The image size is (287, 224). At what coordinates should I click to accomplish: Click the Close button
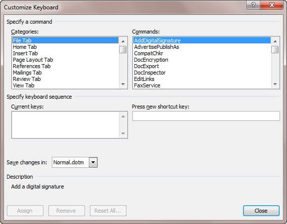click(261, 211)
